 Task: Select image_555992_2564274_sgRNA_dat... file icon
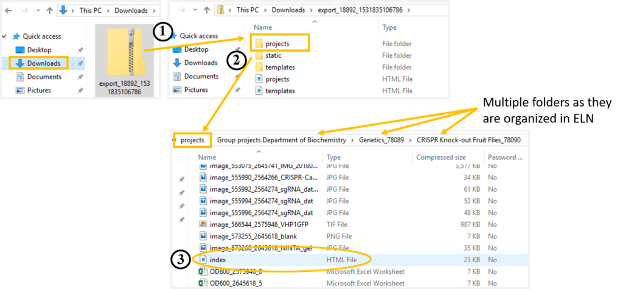coord(203,189)
